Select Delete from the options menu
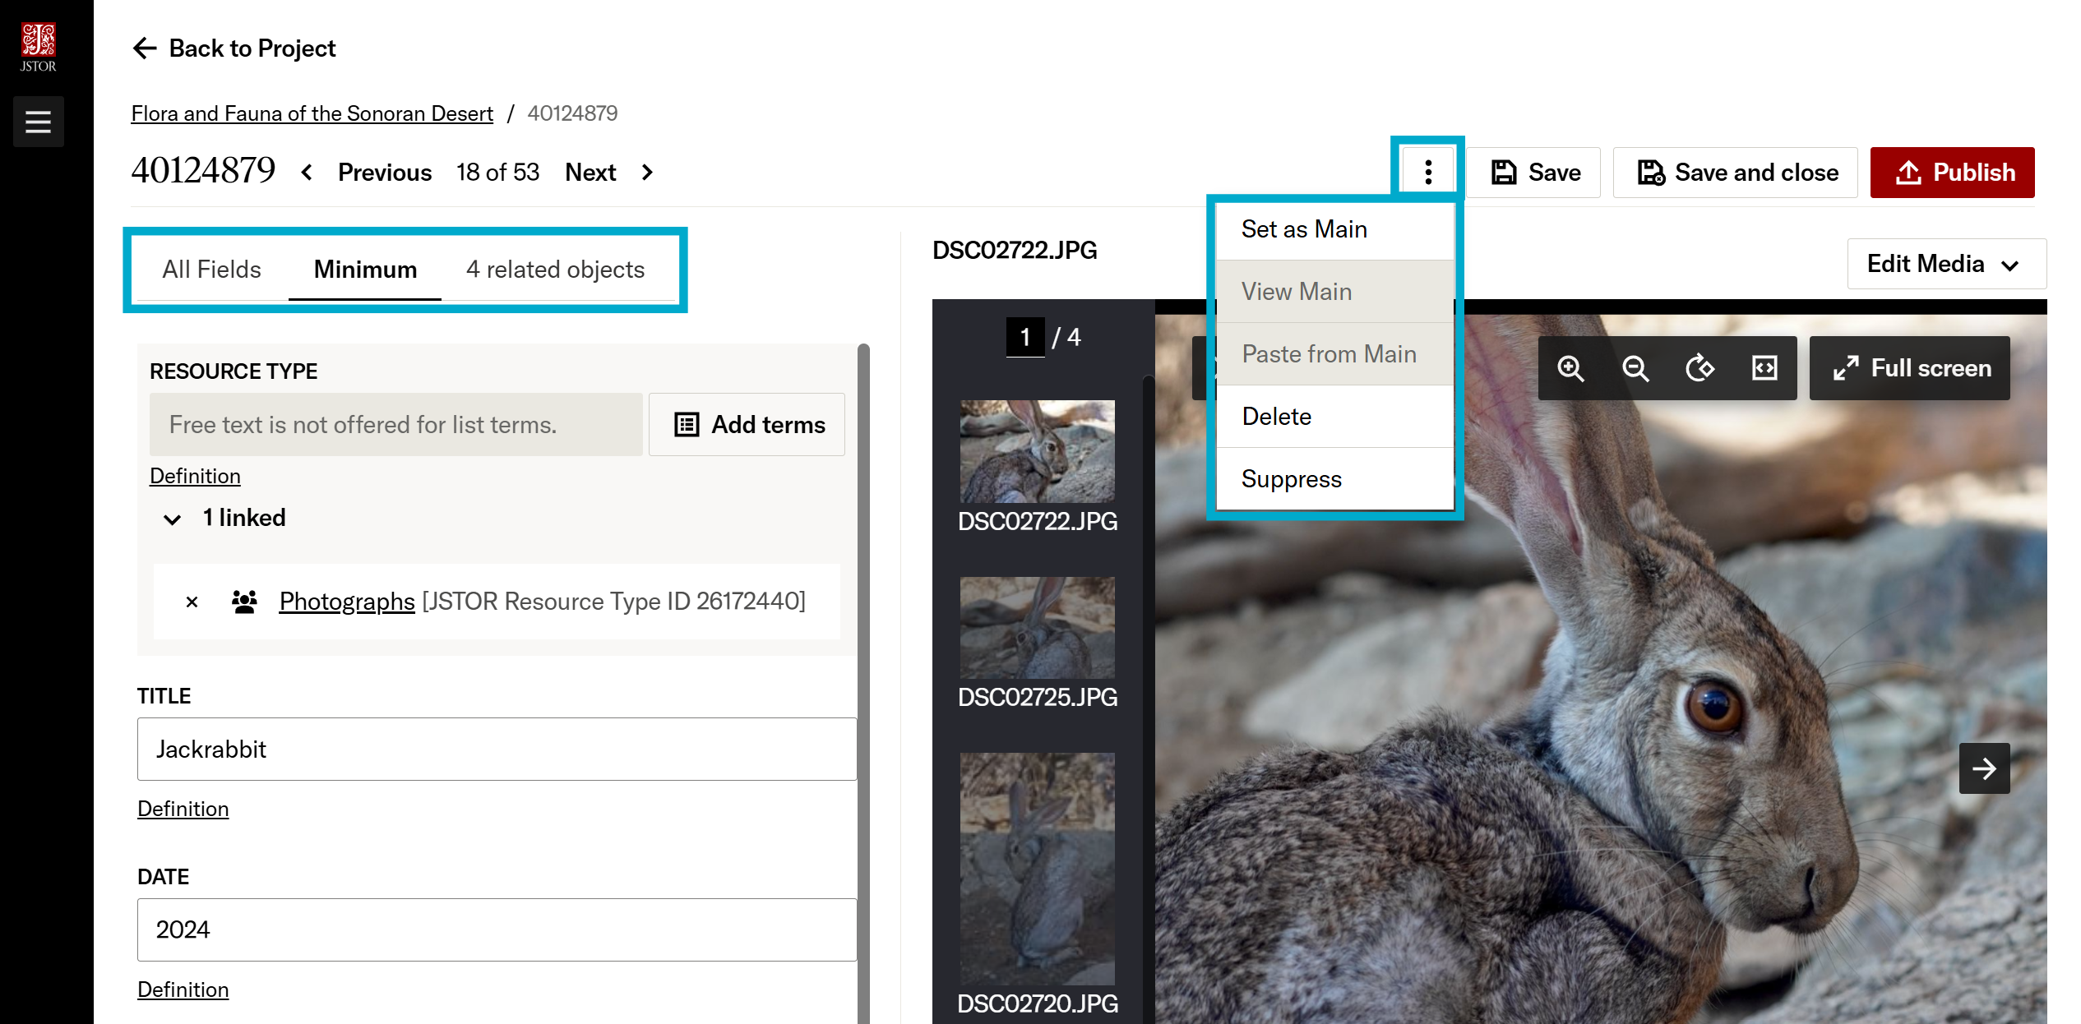The width and height of the screenshot is (2081, 1024). [1335, 417]
